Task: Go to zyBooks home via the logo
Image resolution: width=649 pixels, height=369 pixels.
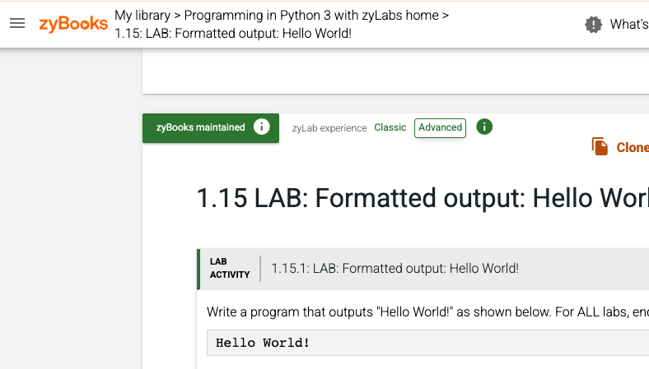Action: 73,24
